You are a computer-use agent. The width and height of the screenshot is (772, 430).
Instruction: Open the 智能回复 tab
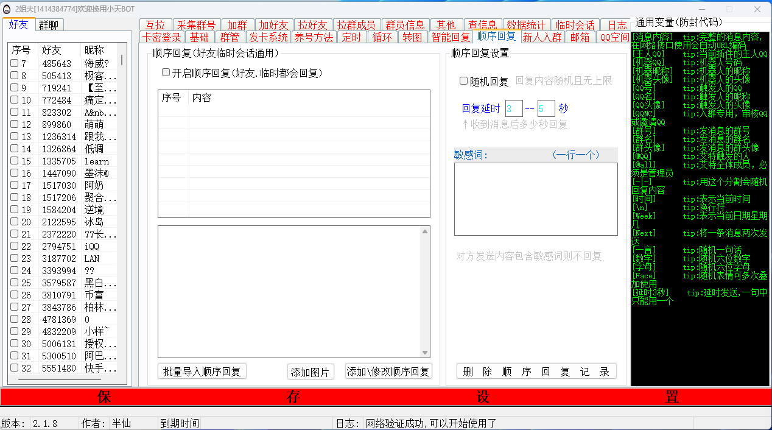(x=450, y=37)
